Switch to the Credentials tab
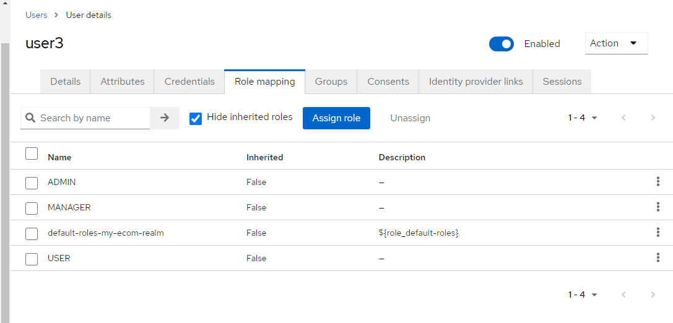 click(189, 82)
